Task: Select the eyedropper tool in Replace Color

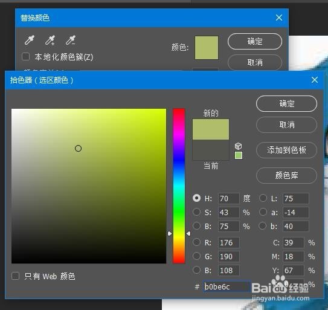Action: coord(30,40)
